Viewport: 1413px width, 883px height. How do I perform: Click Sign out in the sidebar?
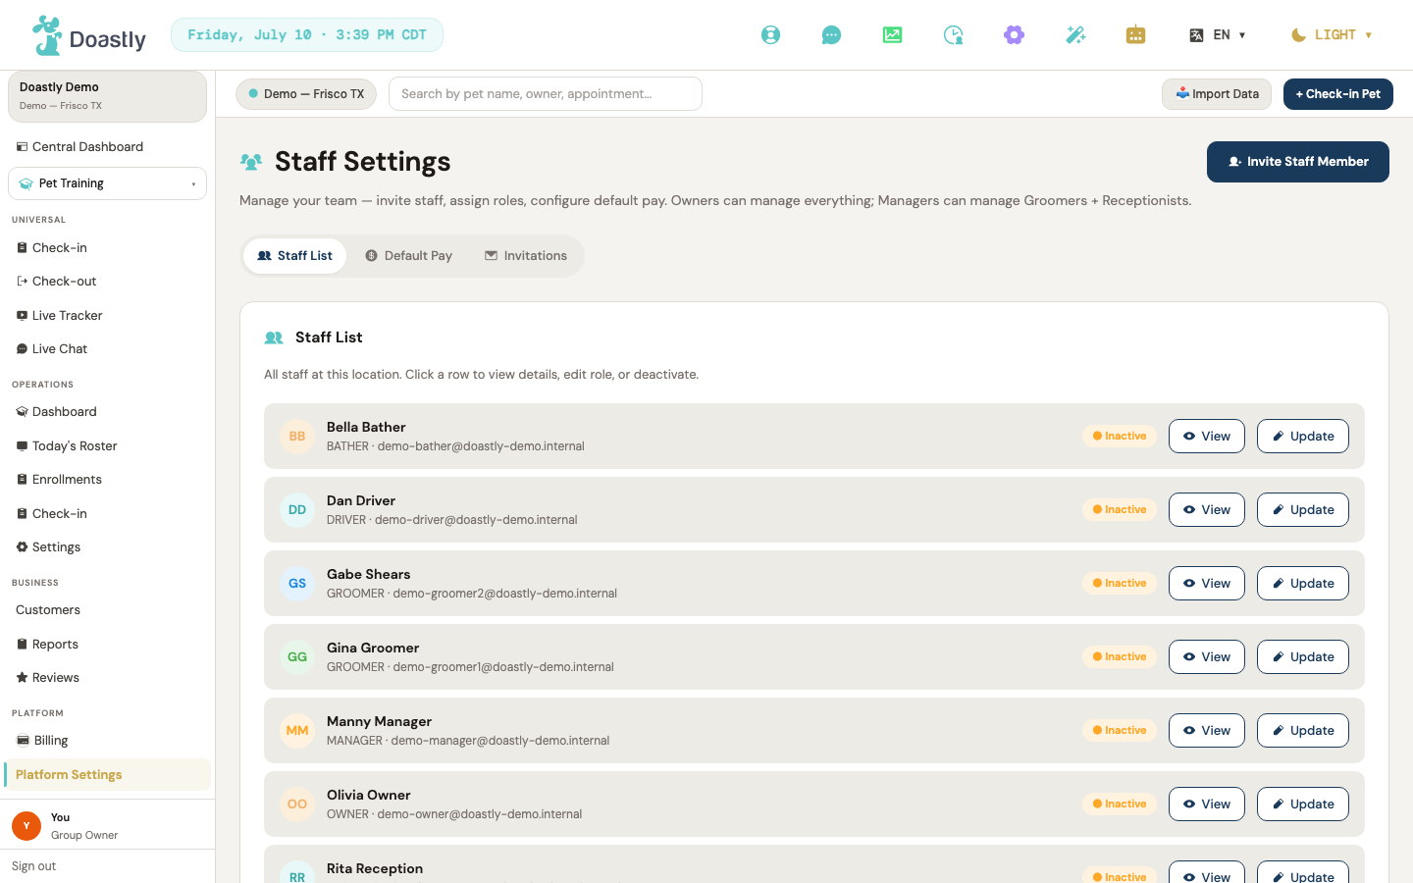[34, 866]
